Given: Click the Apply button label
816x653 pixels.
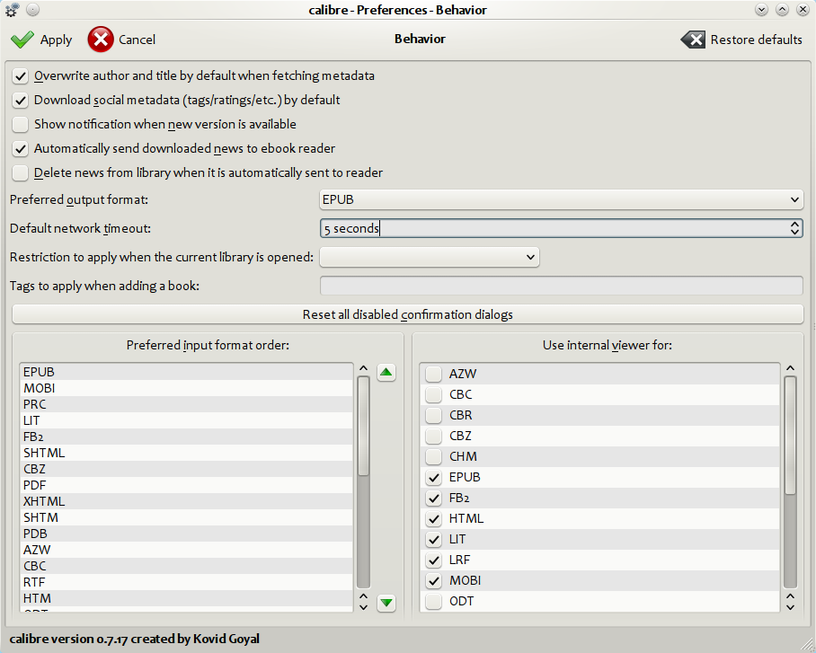Looking at the screenshot, I should [x=57, y=40].
